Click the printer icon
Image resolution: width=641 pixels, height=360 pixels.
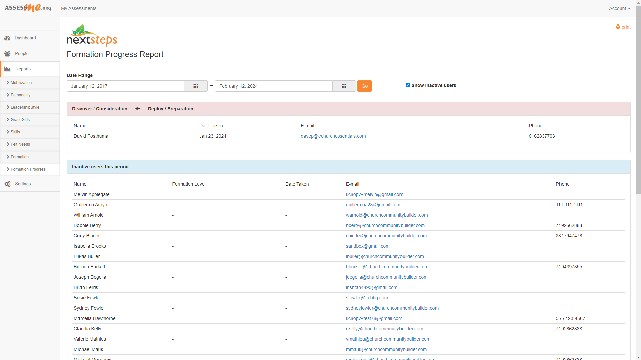(x=618, y=27)
